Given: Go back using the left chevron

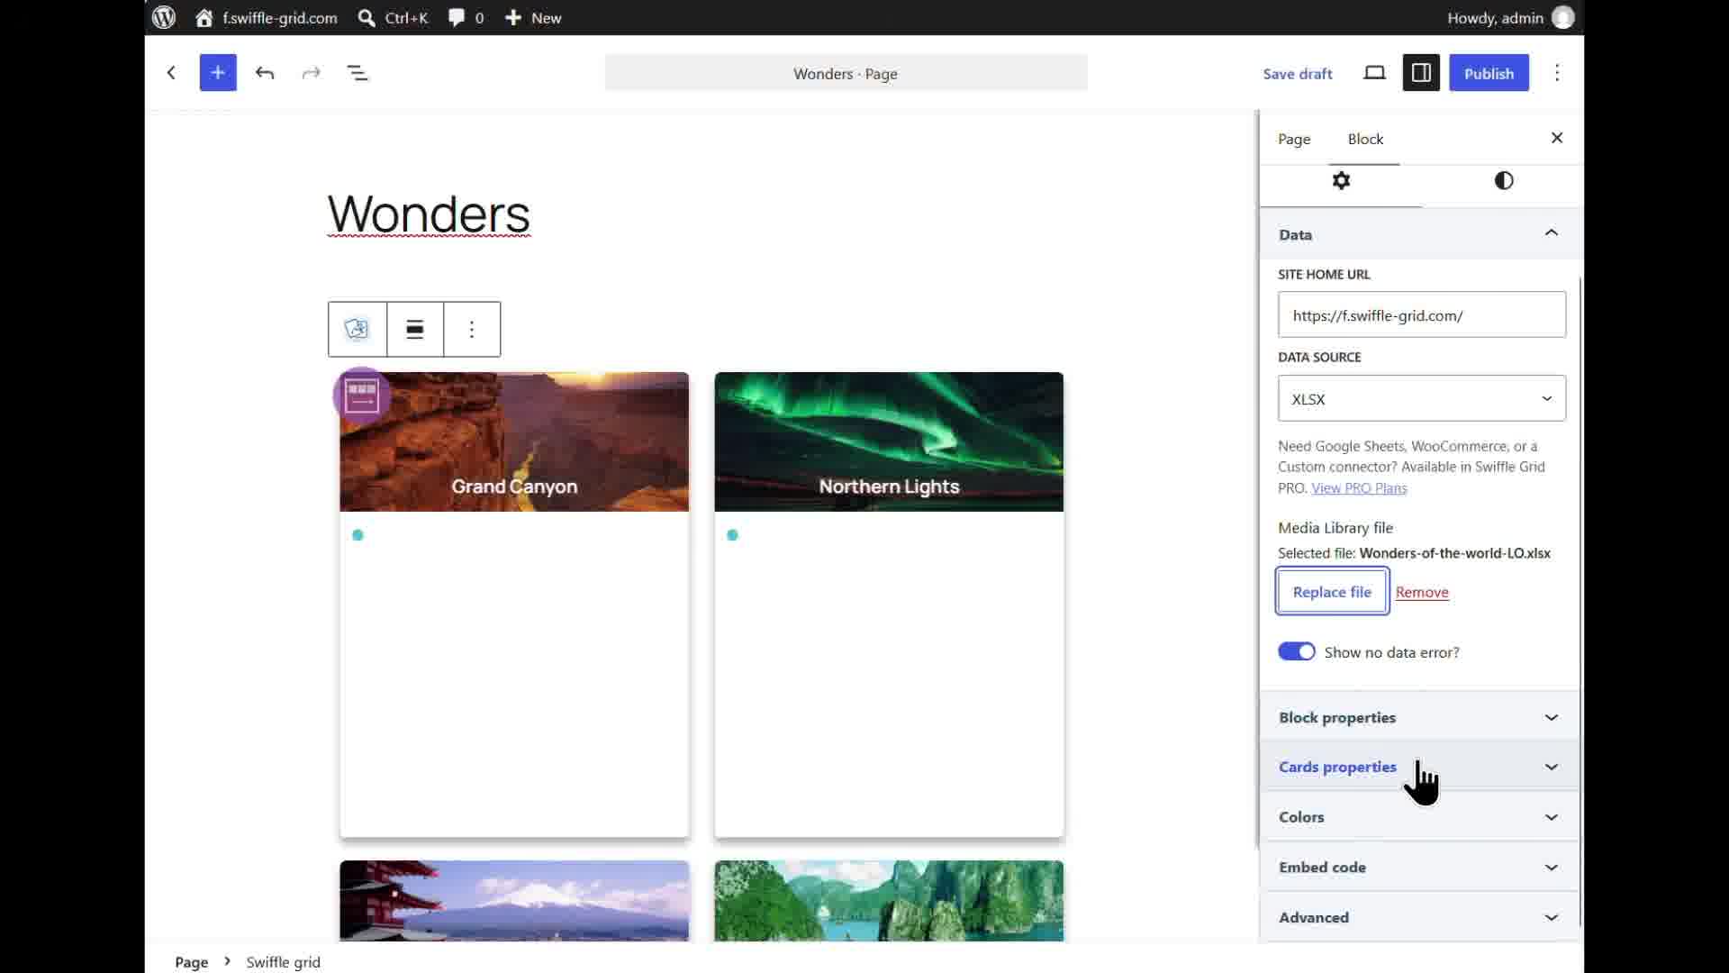Looking at the screenshot, I should [x=171, y=73].
